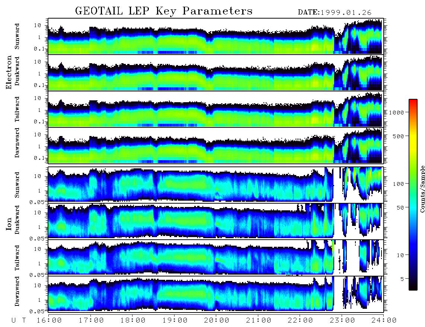
Task: Click the Ion "Duskward" panel label
Action: click(x=17, y=220)
